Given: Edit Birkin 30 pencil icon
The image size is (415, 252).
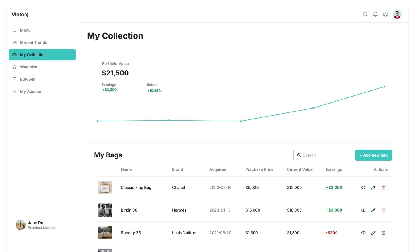Looking at the screenshot, I should point(373,210).
